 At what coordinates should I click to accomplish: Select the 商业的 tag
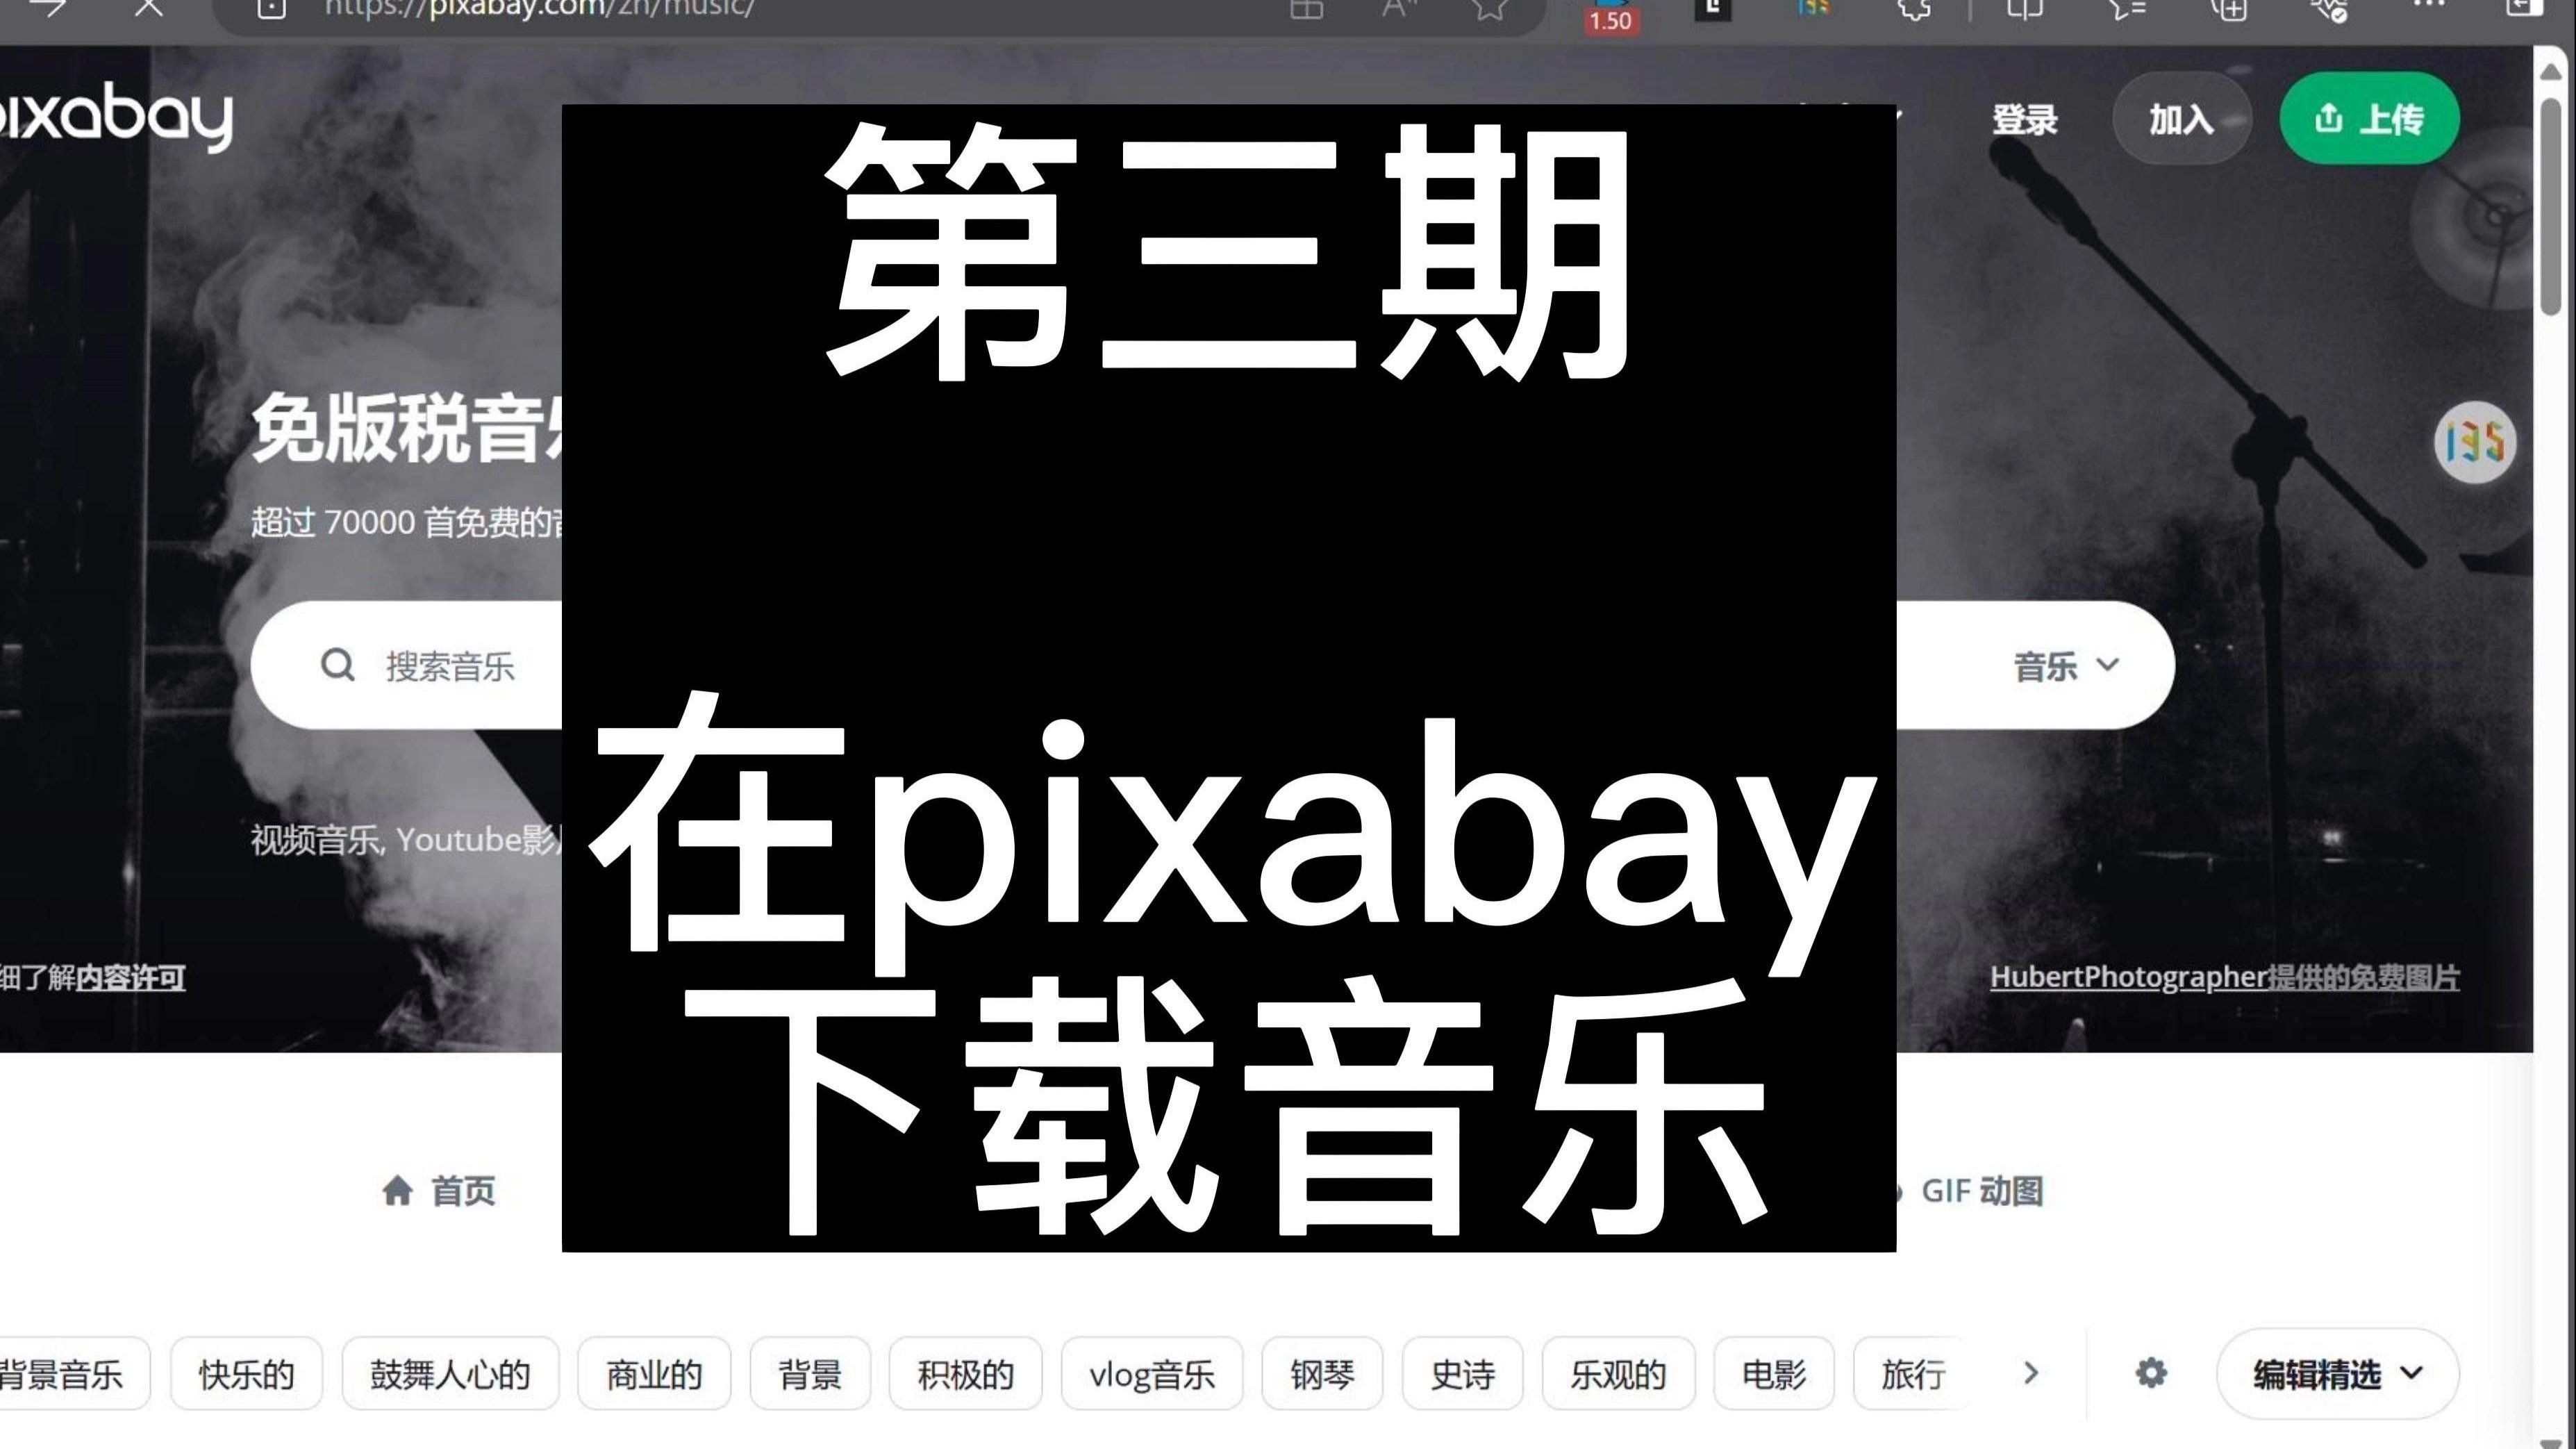pyautogui.click(x=654, y=1374)
